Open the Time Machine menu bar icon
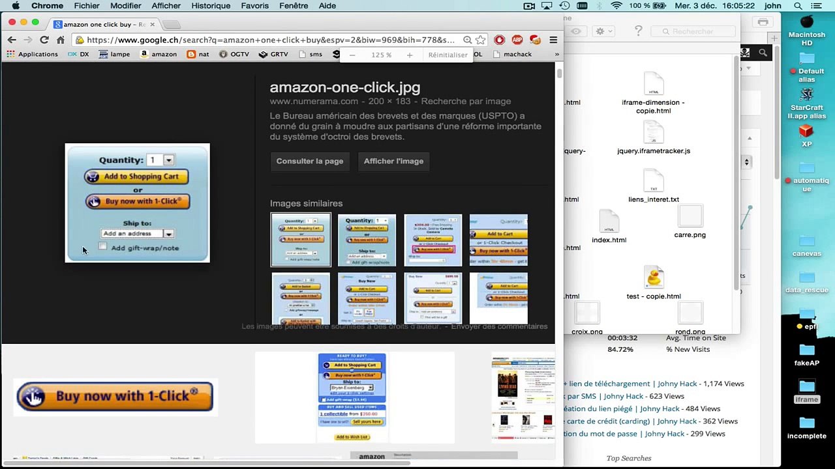 coord(564,6)
